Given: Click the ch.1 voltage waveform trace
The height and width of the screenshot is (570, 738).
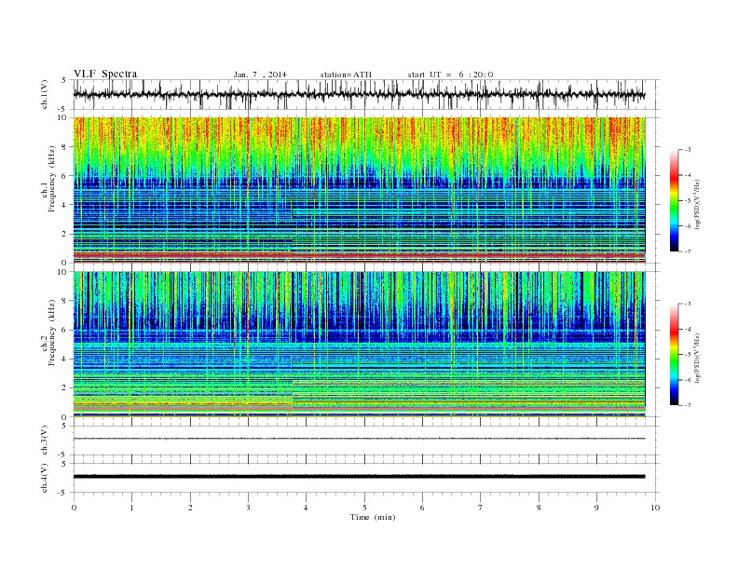Looking at the screenshot, I should coord(359,94).
